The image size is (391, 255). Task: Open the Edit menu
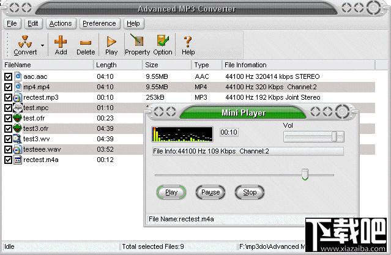point(33,23)
